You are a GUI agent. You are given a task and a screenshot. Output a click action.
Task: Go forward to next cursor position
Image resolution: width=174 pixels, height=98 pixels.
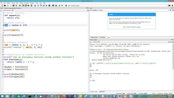[x=69, y=5]
